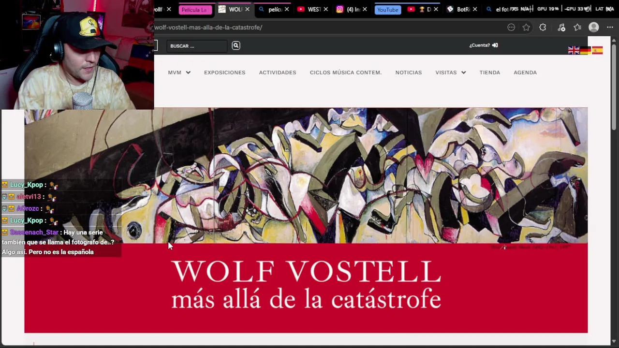The width and height of the screenshot is (619, 348).
Task: Open the TIENDA menu item
Action: tap(490, 72)
